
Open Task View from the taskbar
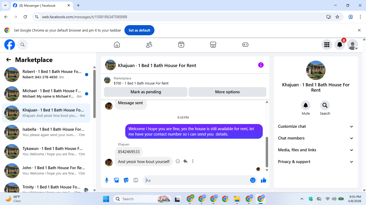(178, 199)
